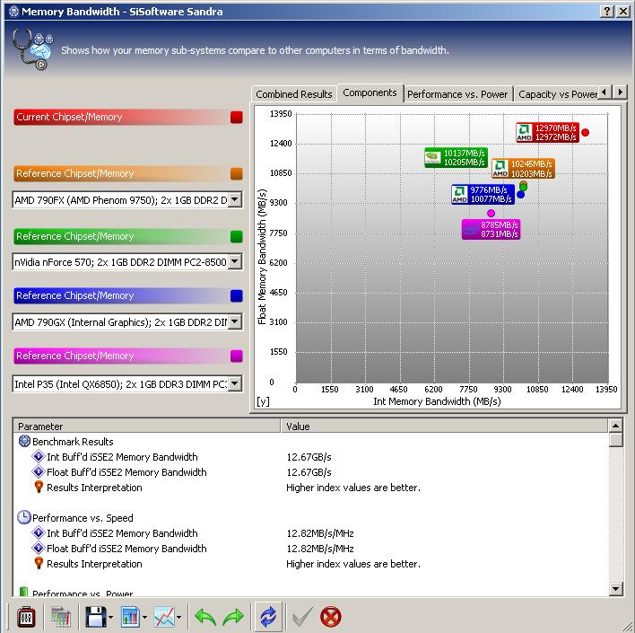The width and height of the screenshot is (635, 633).
Task: Click the magenta 8785MB/s chart label
Action: [491, 230]
